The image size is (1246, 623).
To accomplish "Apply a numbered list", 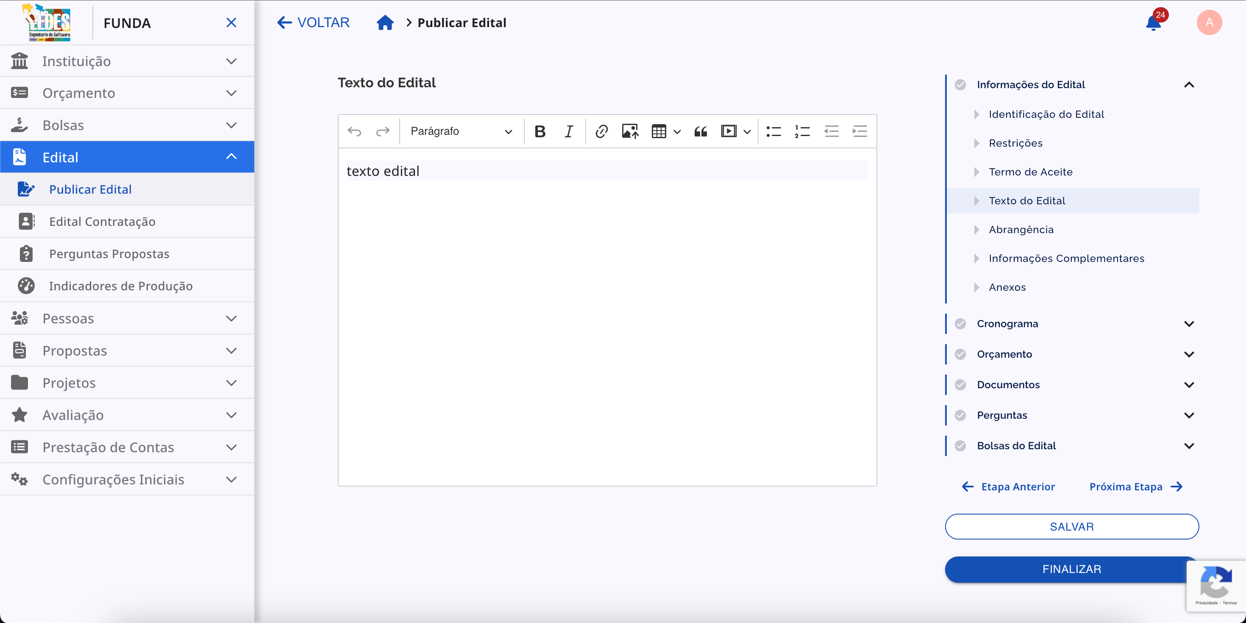I will pos(801,131).
